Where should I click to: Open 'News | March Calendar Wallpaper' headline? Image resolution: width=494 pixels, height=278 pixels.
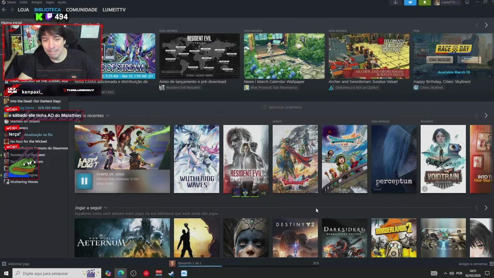pyautogui.click(x=274, y=81)
